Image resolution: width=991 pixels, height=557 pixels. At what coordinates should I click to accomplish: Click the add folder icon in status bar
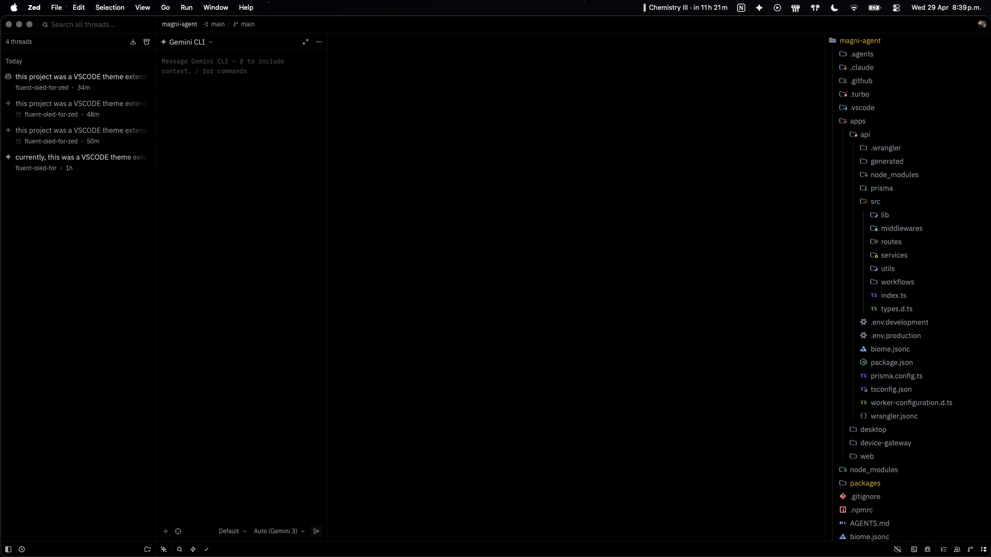148,549
